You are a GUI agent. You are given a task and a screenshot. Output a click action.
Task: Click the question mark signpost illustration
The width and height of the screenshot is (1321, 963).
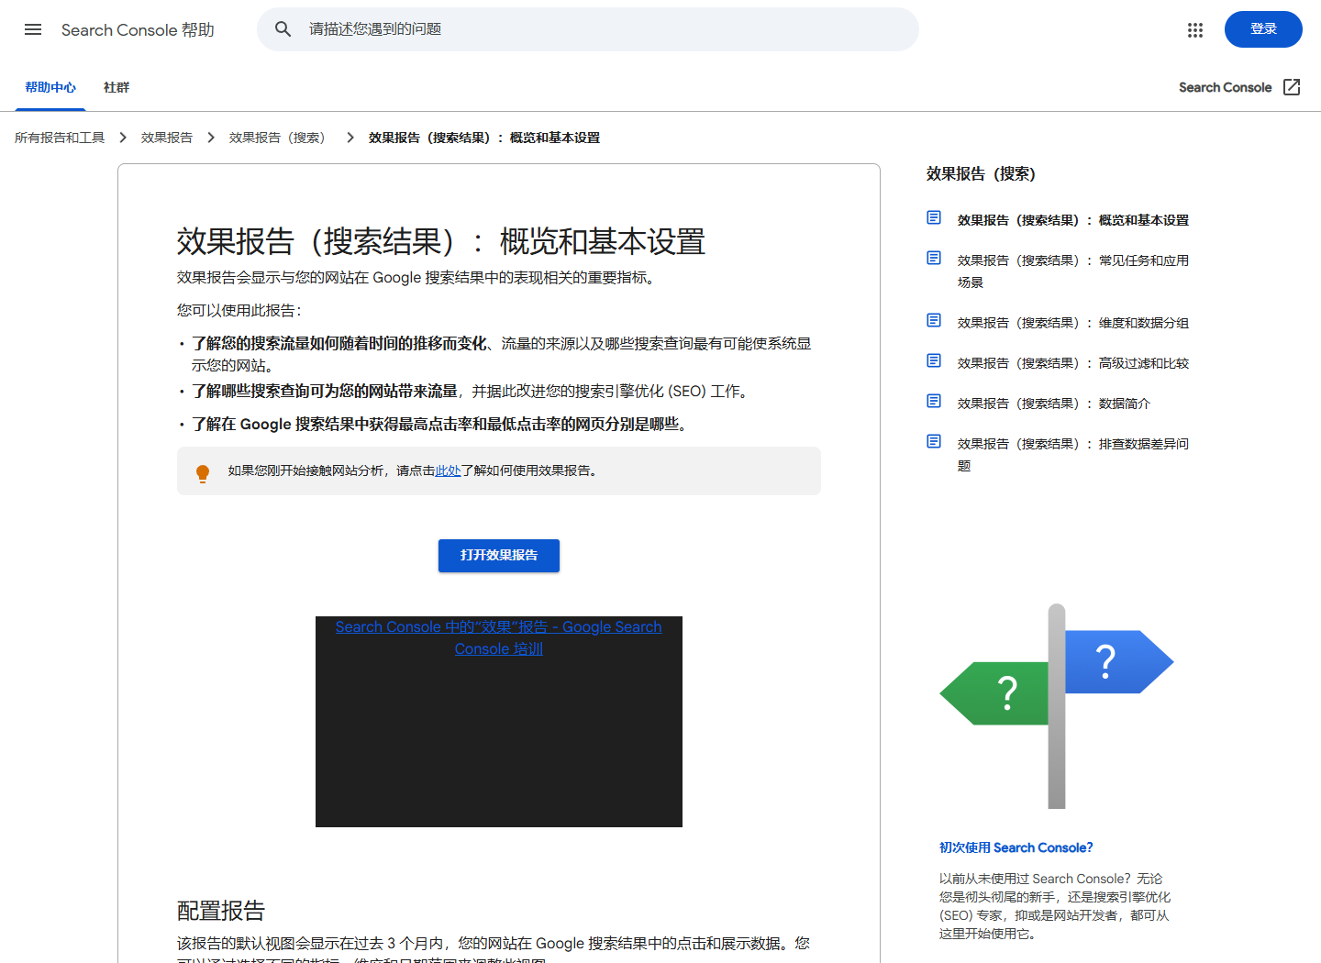pyautogui.click(x=1057, y=706)
